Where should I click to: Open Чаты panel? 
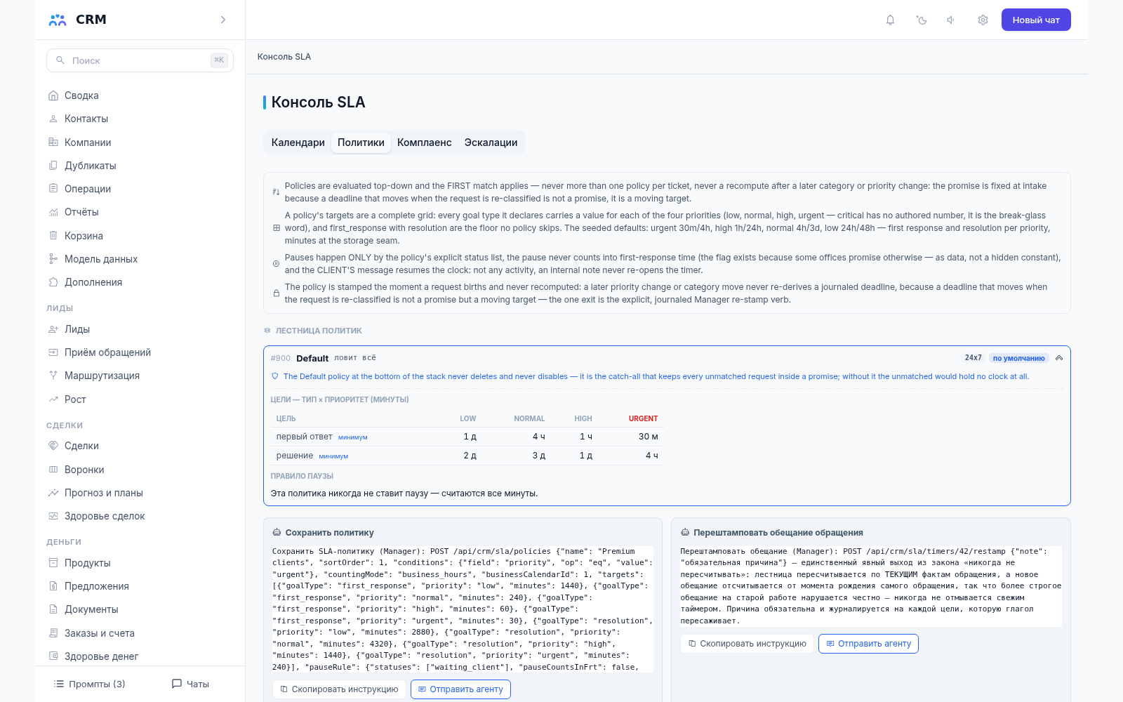[190, 684]
